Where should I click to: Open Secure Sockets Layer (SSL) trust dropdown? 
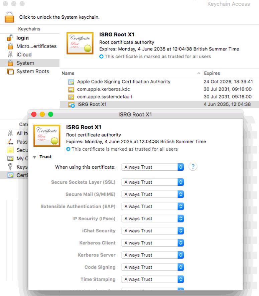click(152, 182)
